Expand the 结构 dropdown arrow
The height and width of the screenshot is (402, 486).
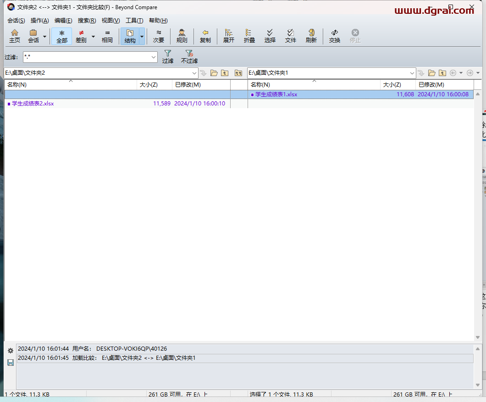[142, 36]
